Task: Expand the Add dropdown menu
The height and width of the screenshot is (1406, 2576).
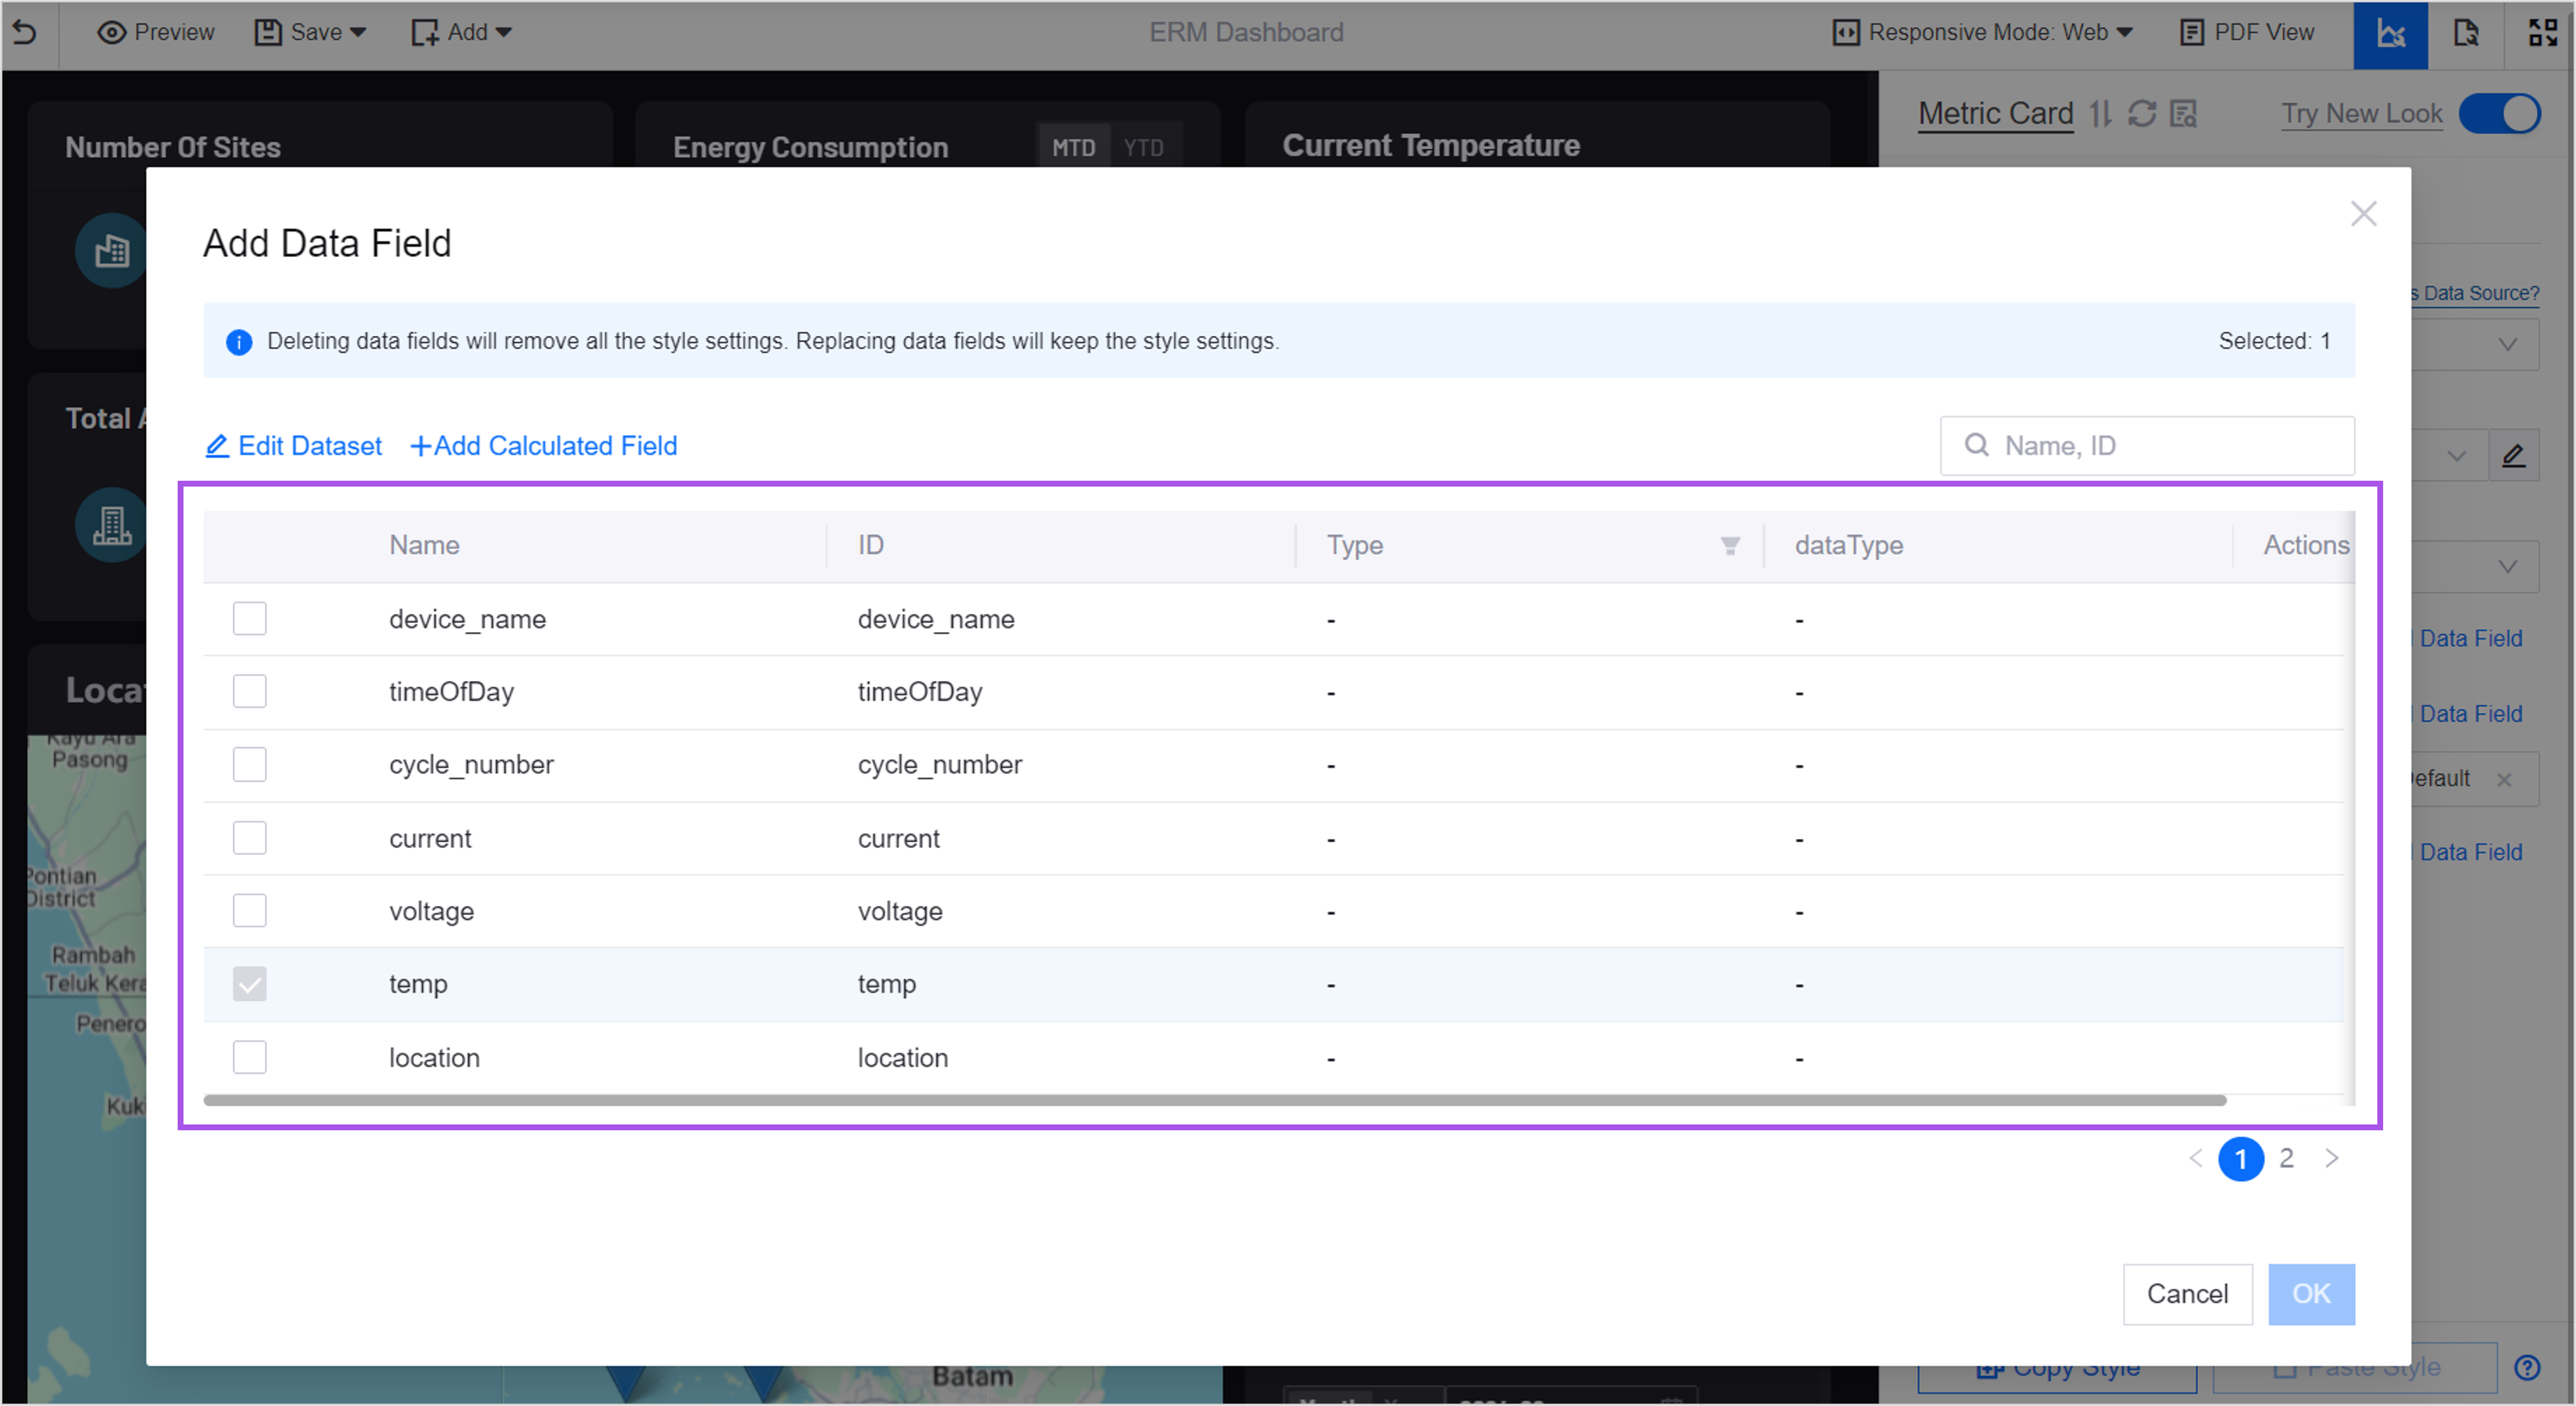Action: click(461, 32)
